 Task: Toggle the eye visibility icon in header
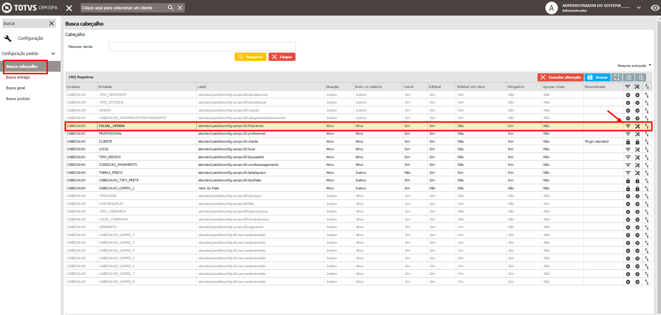click(655, 8)
